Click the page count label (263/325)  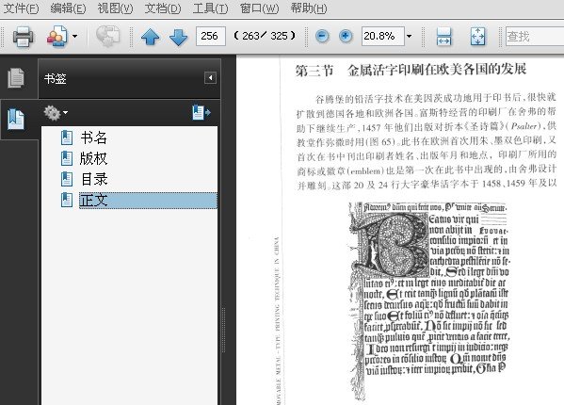tap(265, 36)
